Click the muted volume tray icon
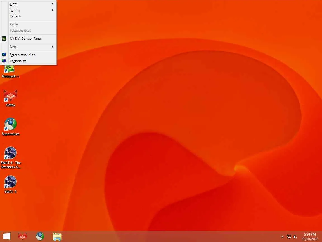The height and width of the screenshot is (242, 322). click(295, 237)
